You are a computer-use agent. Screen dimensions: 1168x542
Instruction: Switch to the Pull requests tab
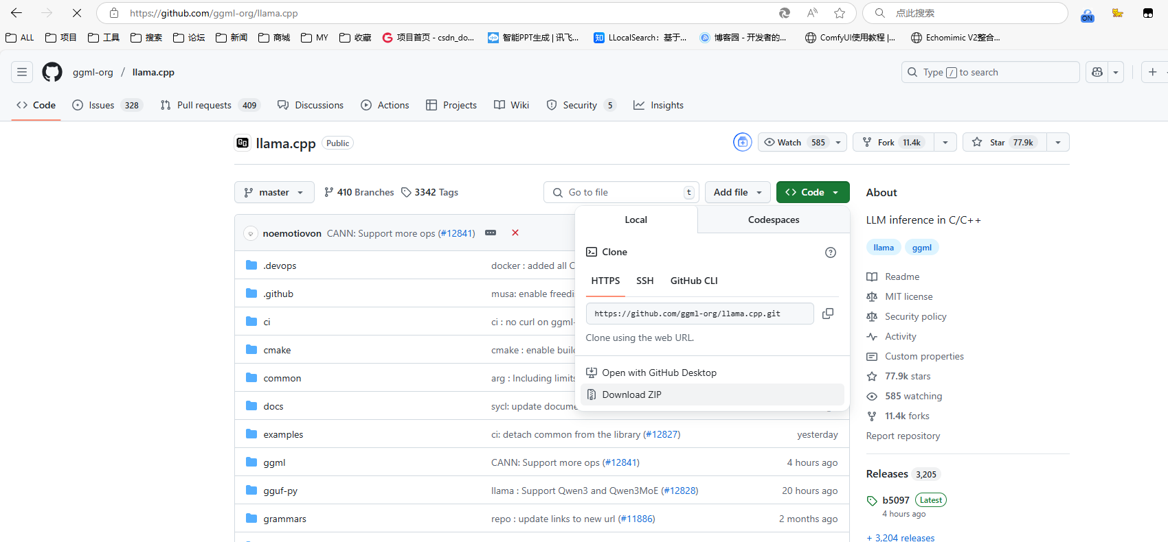click(210, 105)
